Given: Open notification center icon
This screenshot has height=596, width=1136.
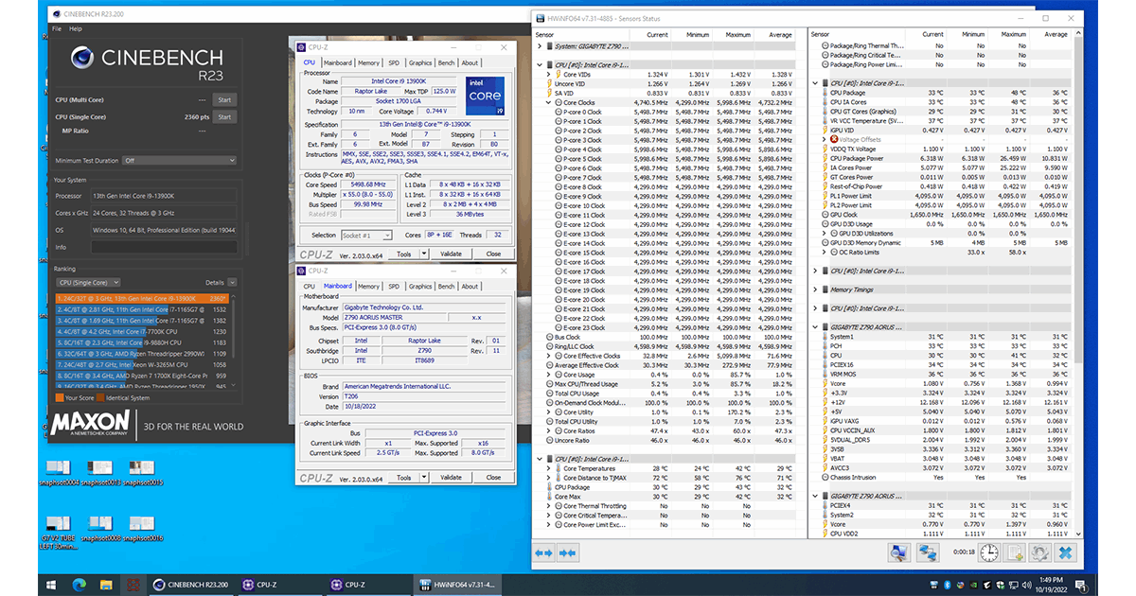Looking at the screenshot, I should 1082,585.
